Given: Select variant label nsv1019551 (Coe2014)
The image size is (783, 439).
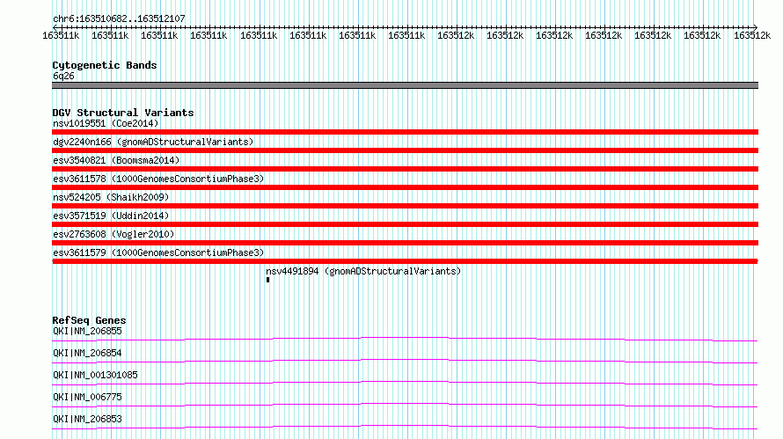Looking at the screenshot, I should [106, 123].
